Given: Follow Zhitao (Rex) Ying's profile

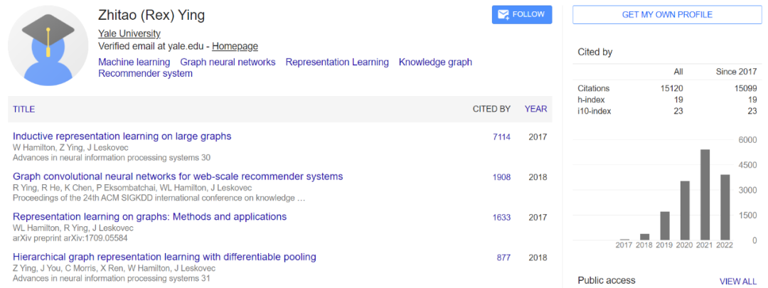Looking at the screenshot, I should [x=522, y=15].
